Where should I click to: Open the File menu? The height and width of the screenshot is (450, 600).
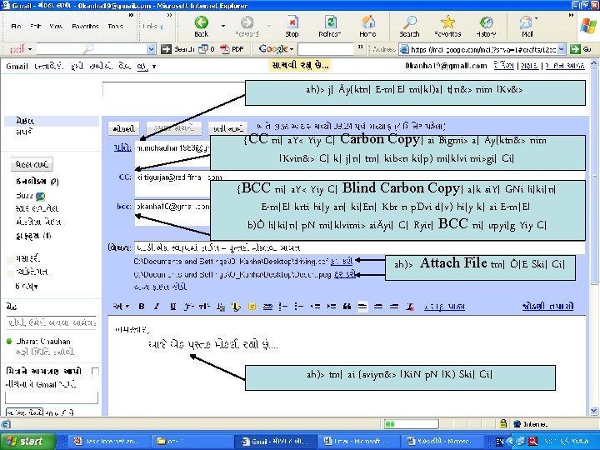pyautogui.click(x=16, y=27)
